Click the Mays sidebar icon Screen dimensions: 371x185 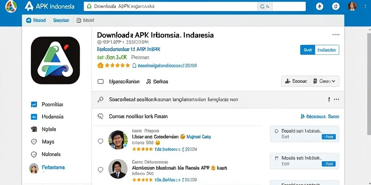[34, 142]
